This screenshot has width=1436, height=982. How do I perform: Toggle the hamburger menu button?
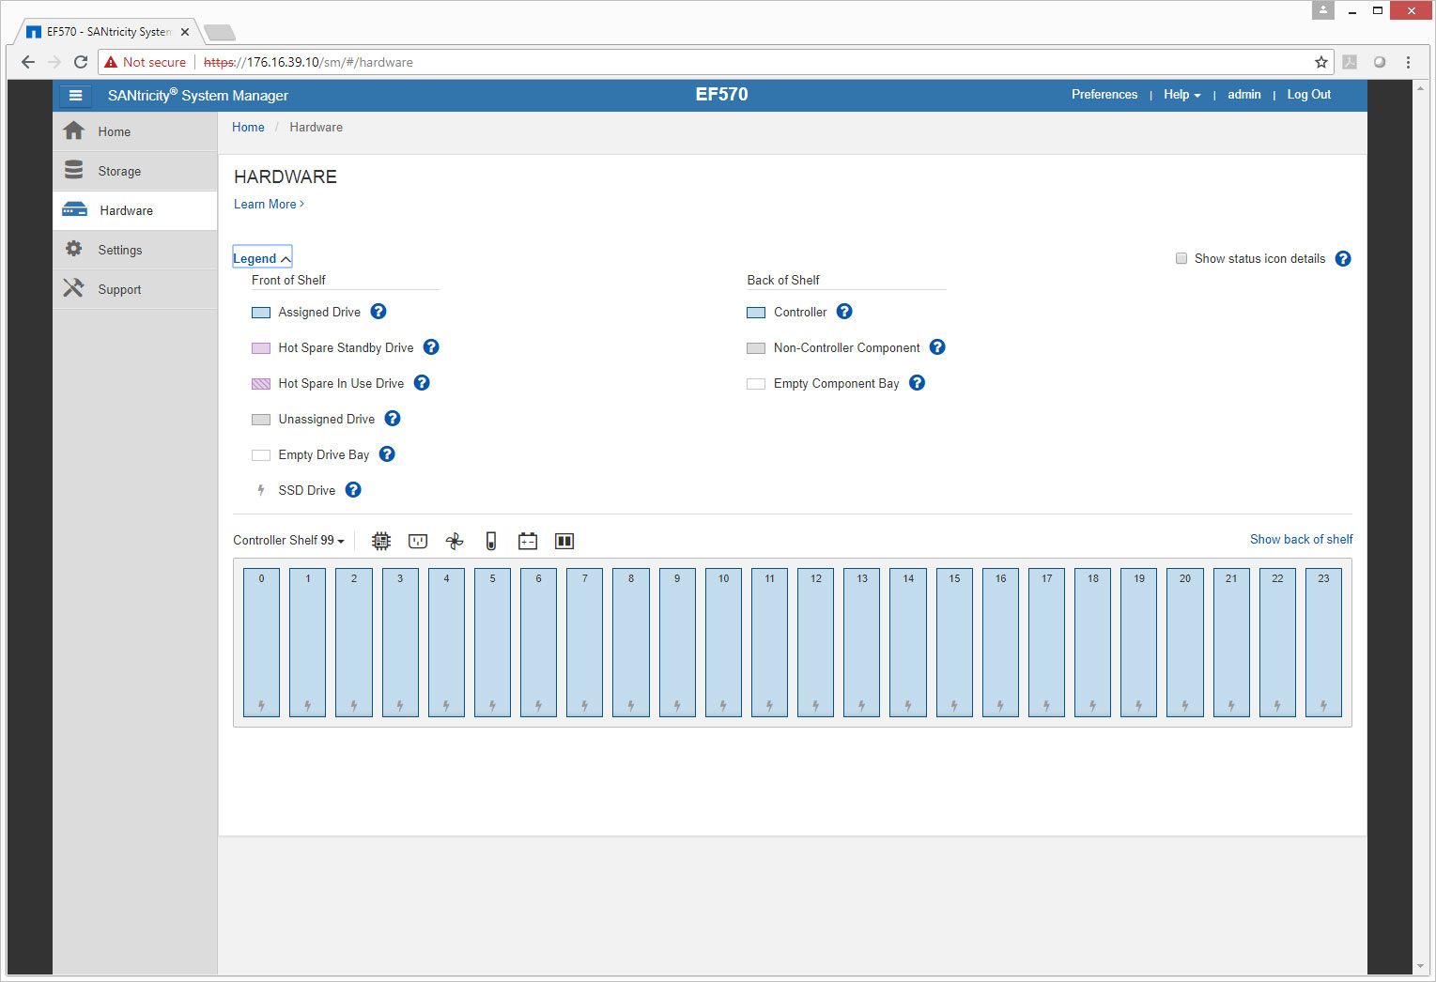pyautogui.click(x=76, y=95)
